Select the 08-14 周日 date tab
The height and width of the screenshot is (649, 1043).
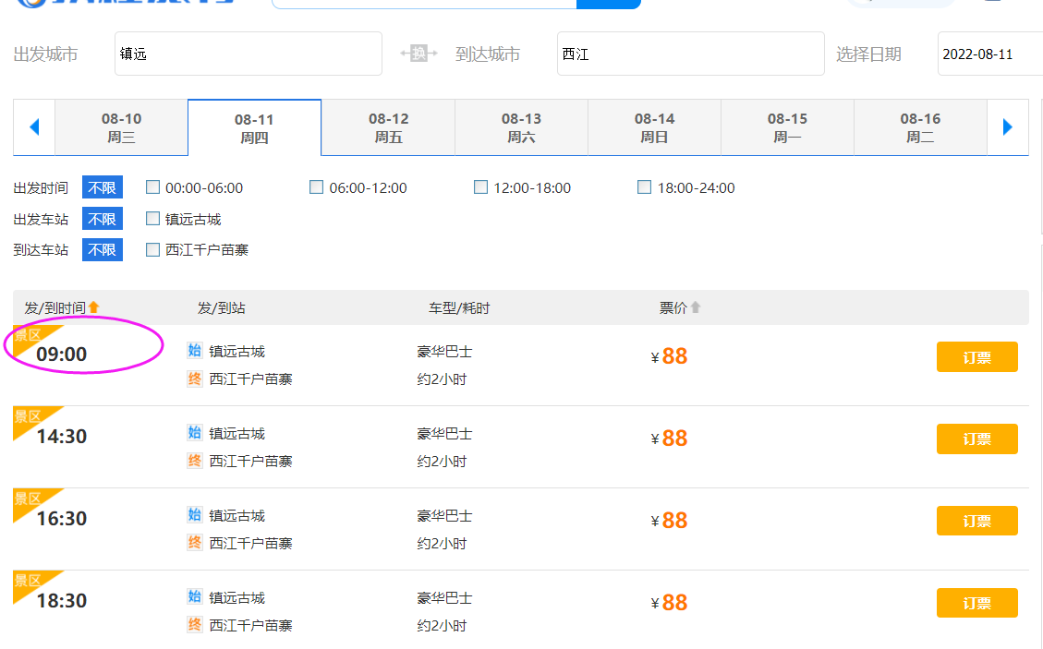[654, 127]
